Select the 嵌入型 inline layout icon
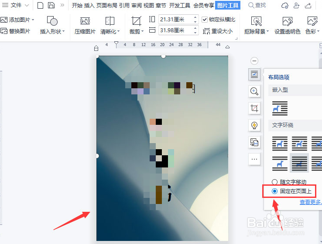This screenshot has height=244, width=322. (280, 108)
